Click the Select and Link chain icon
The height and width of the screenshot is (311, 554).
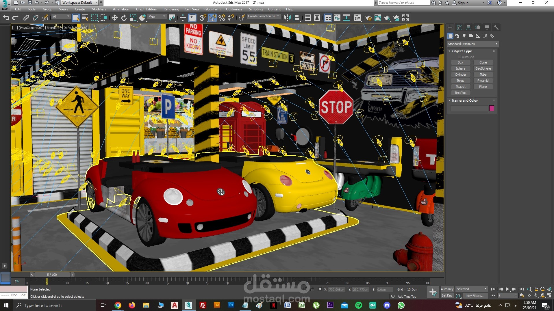26,18
